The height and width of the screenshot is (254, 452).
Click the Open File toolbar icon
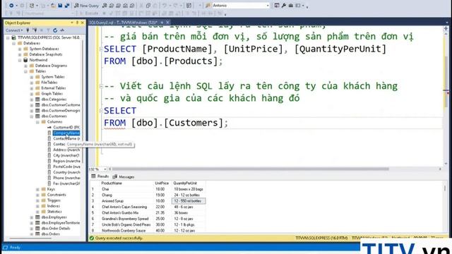pyautogui.click(x=54, y=6)
